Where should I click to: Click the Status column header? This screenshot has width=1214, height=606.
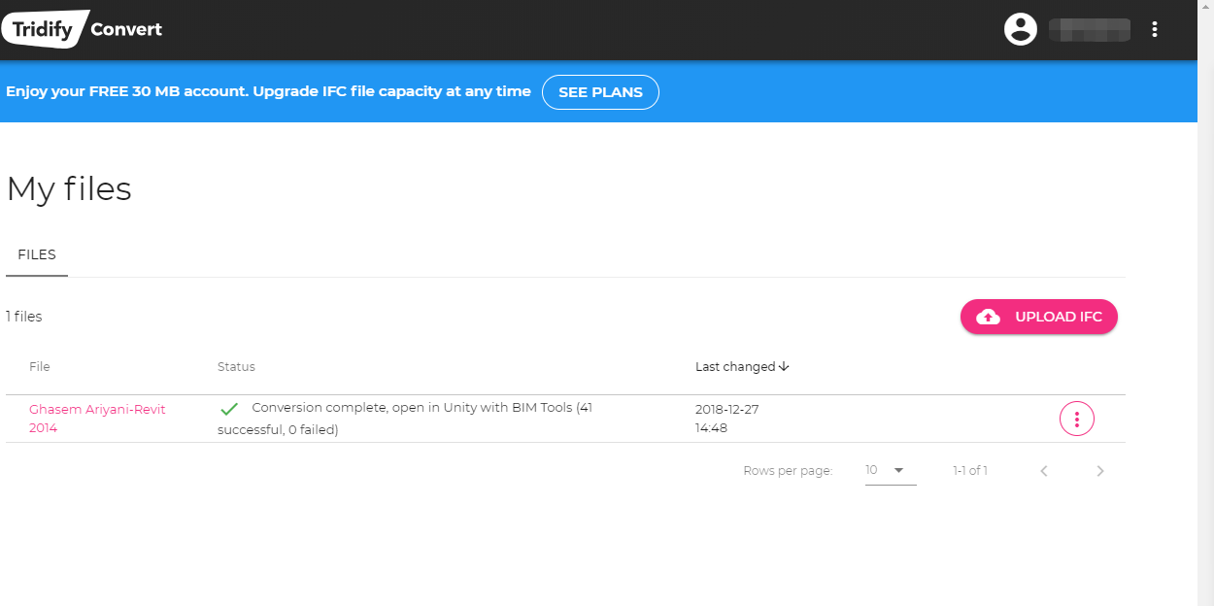point(236,367)
